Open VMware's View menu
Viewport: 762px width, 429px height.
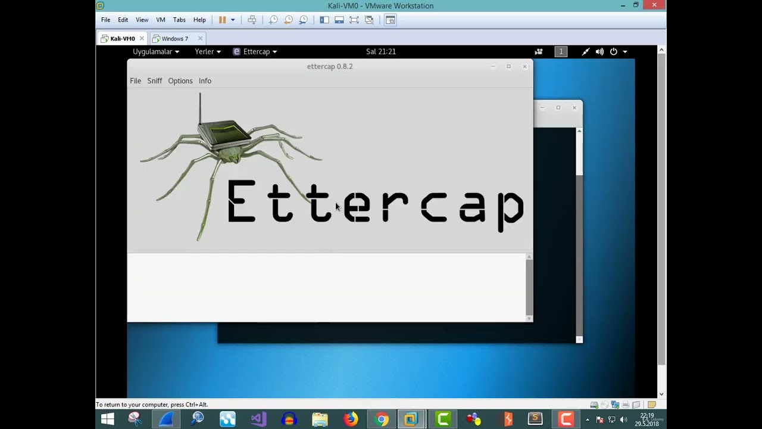[x=142, y=20]
